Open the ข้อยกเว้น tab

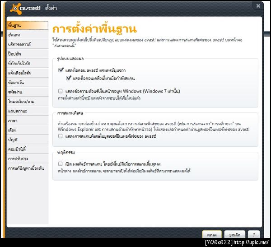(28, 83)
